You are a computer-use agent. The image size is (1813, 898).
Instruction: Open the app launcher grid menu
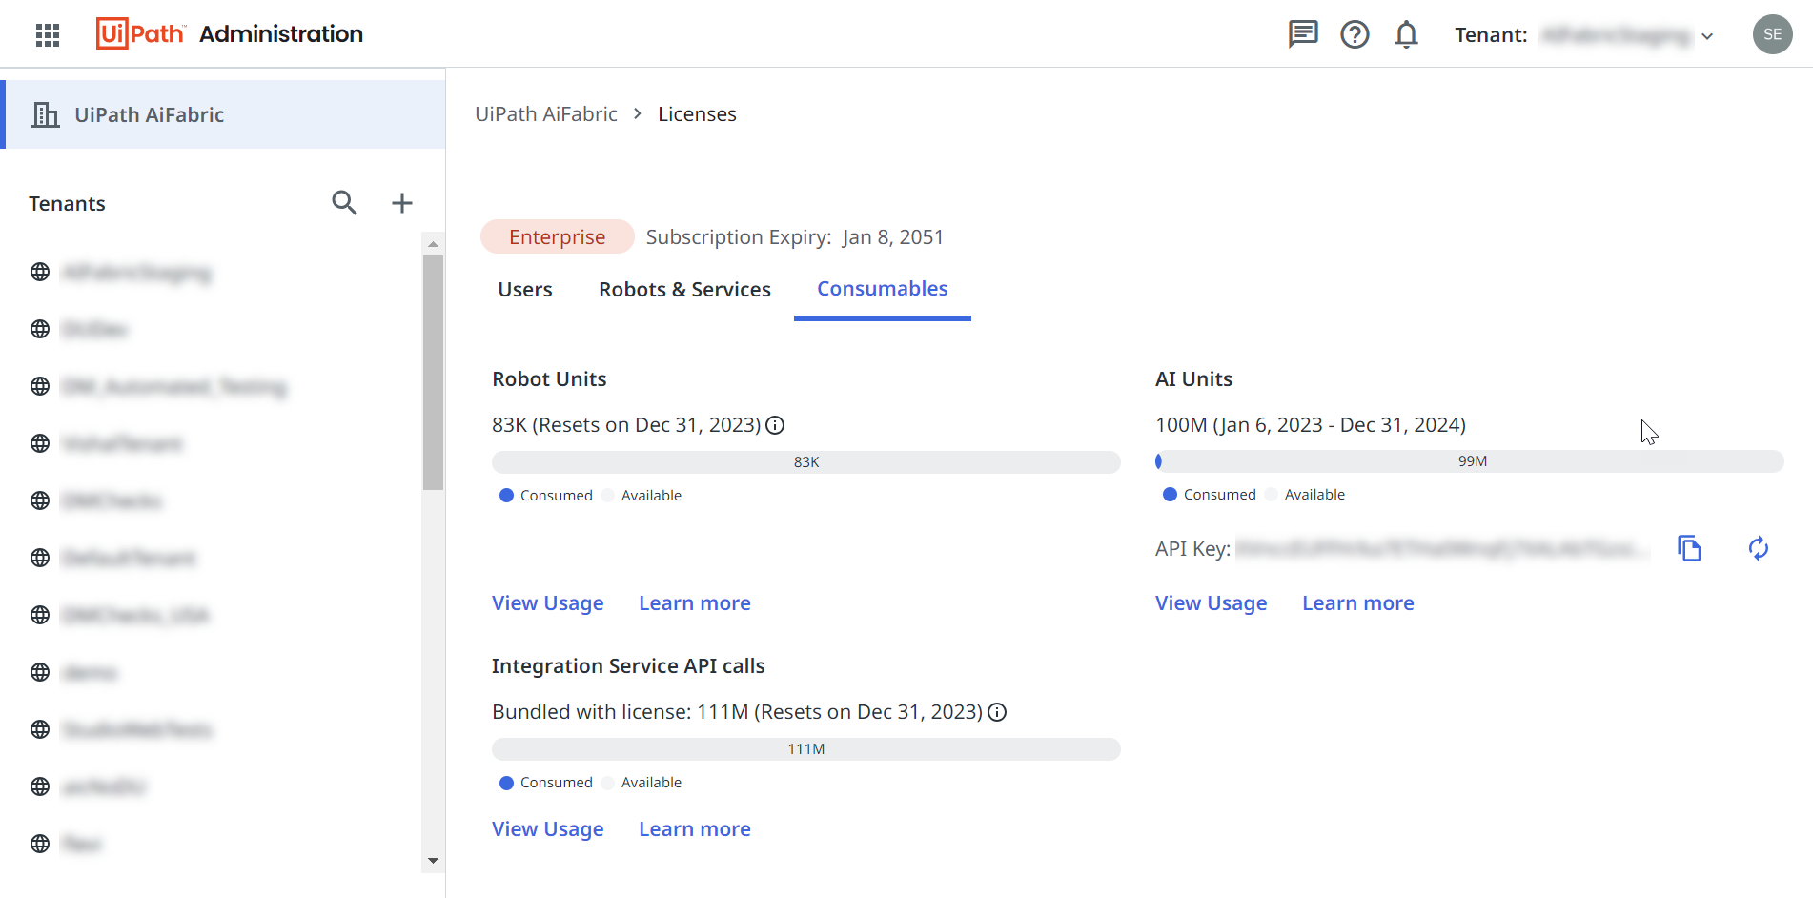coord(48,34)
